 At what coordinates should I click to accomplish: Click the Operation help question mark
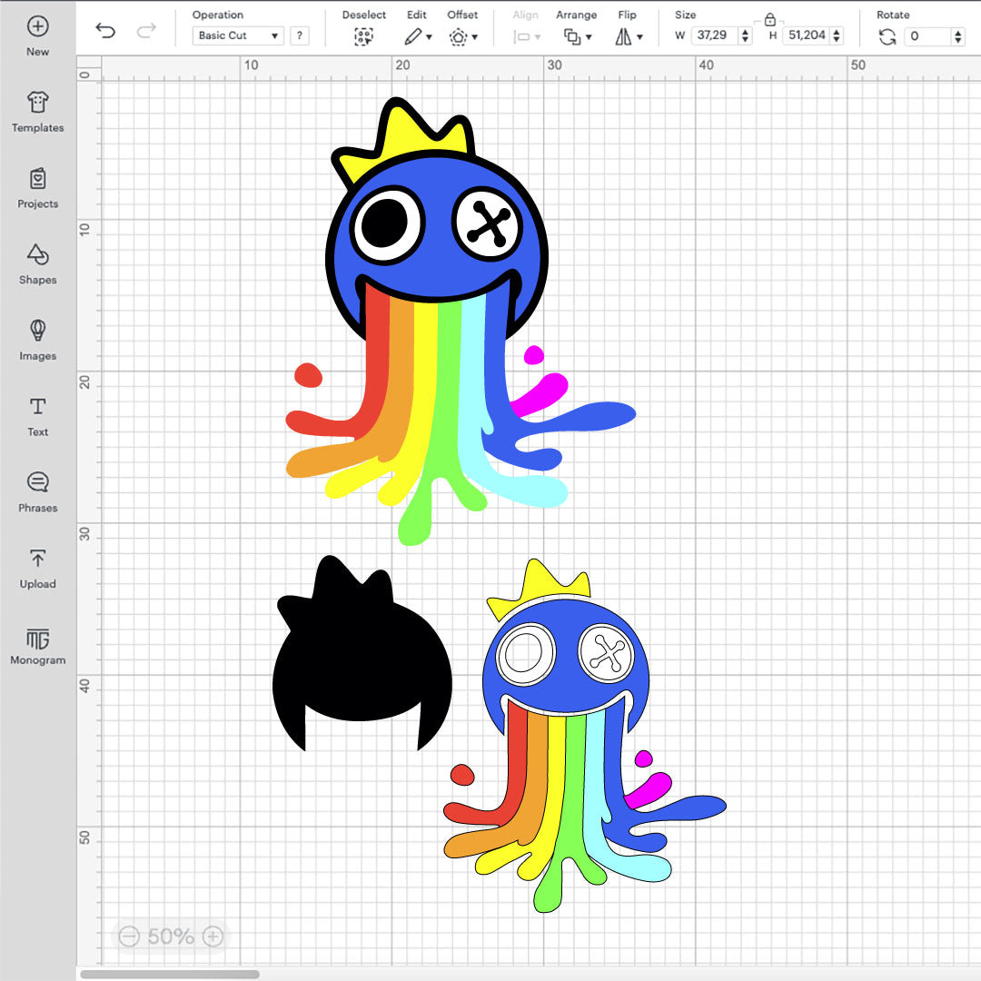[300, 35]
